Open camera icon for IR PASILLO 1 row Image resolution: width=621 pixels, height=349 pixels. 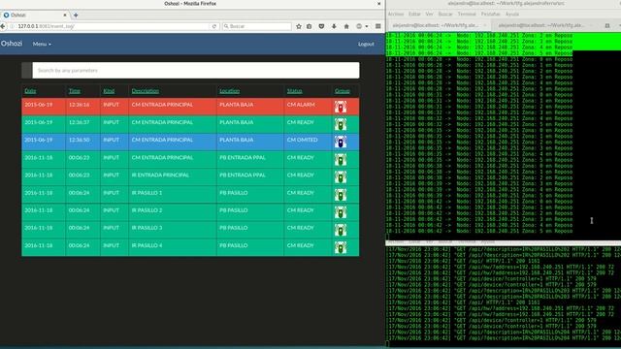341,195
